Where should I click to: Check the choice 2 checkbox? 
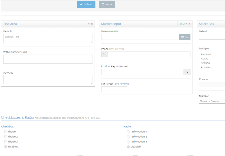click(6, 137)
